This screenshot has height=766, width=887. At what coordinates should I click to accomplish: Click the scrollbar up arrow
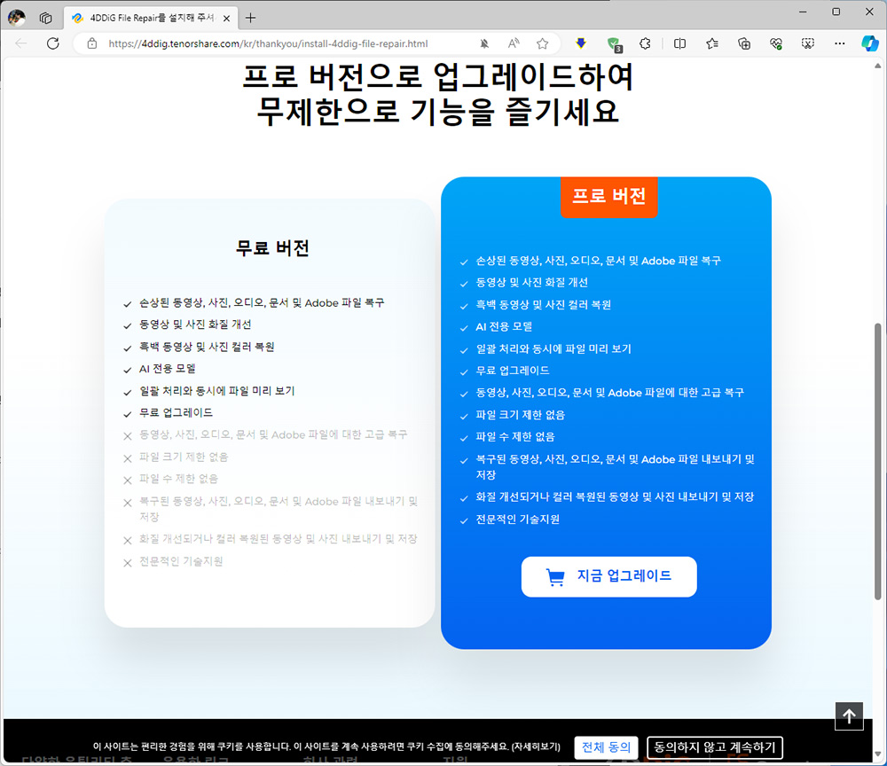877,66
